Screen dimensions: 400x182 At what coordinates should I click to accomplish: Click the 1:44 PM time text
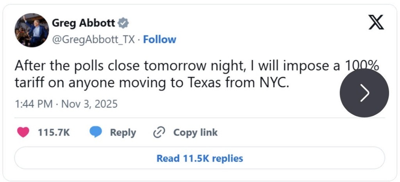pos(32,104)
